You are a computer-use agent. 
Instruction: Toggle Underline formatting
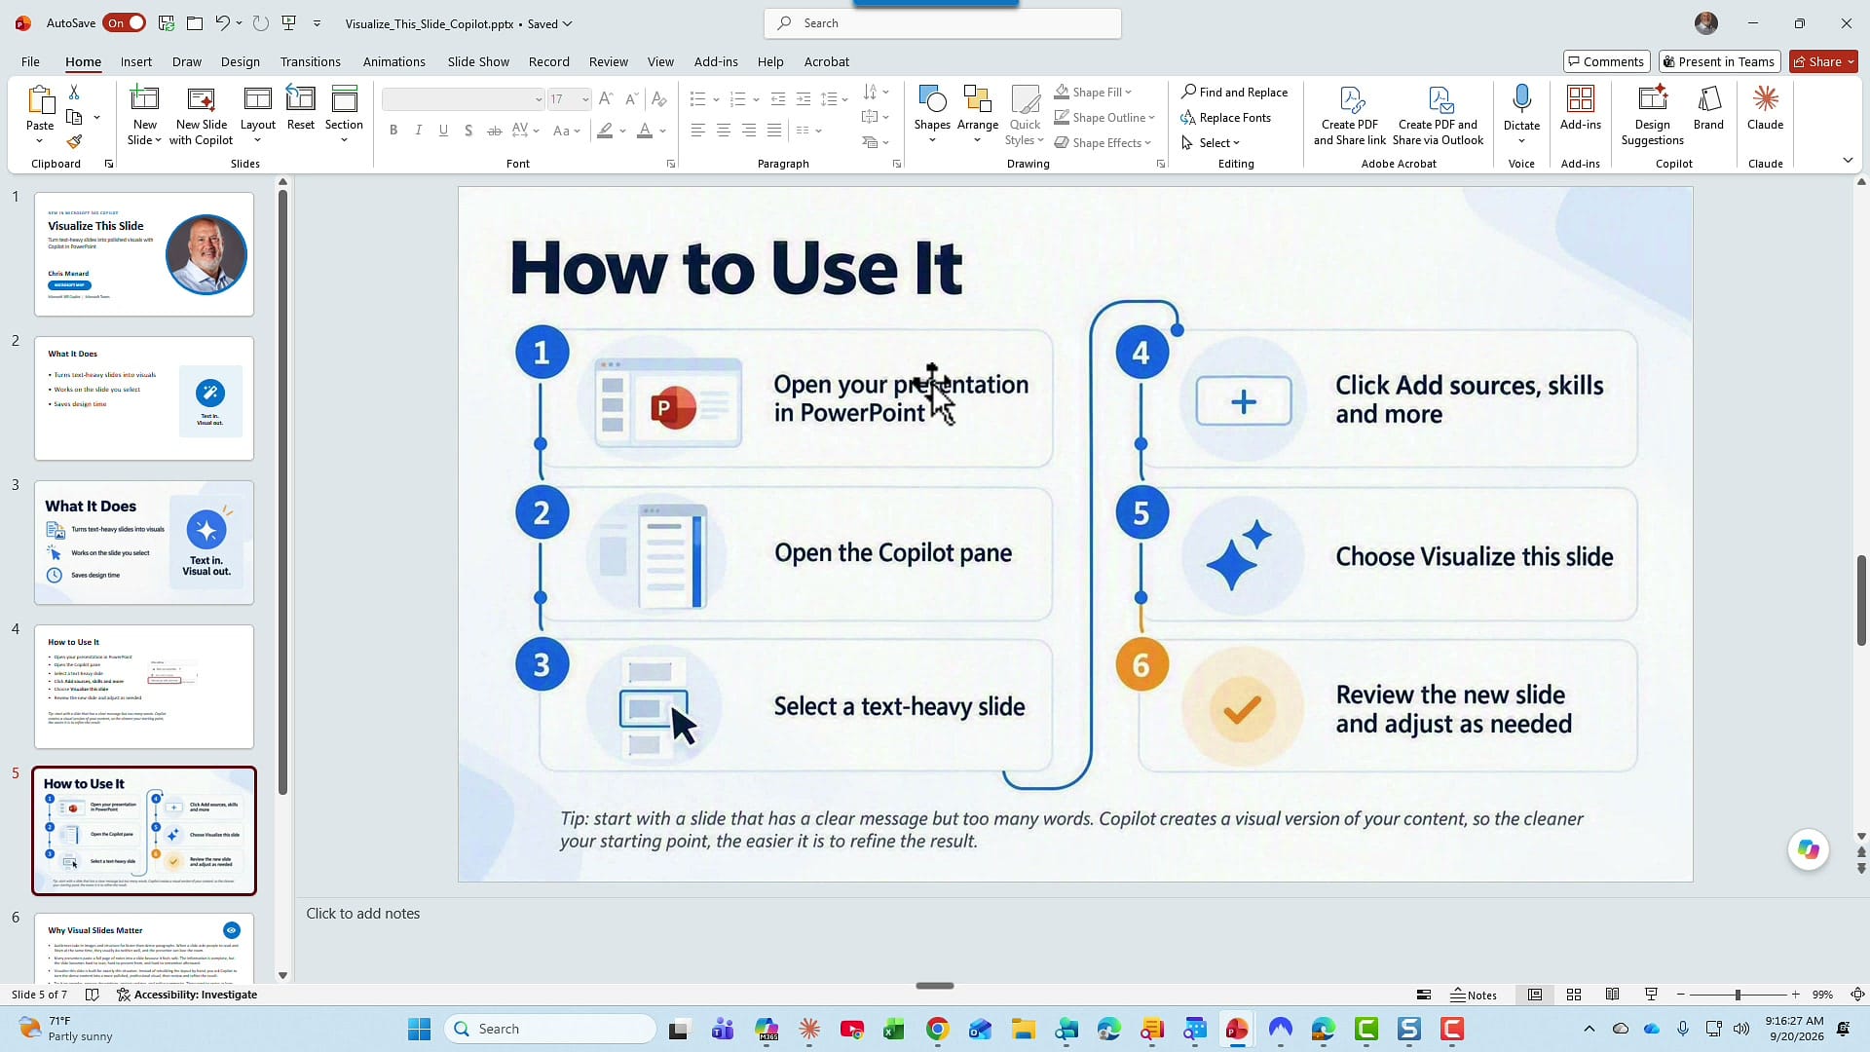[x=443, y=131]
